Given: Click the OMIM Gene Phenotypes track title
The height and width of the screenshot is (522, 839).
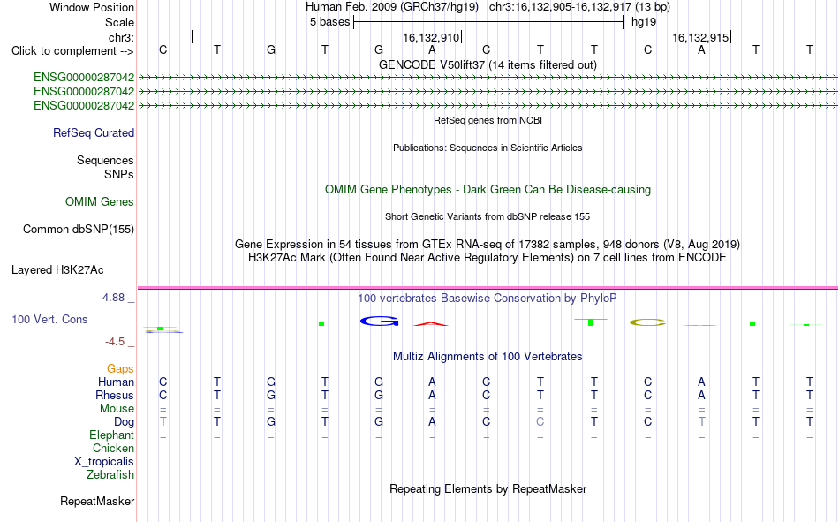Looking at the screenshot, I should [488, 190].
